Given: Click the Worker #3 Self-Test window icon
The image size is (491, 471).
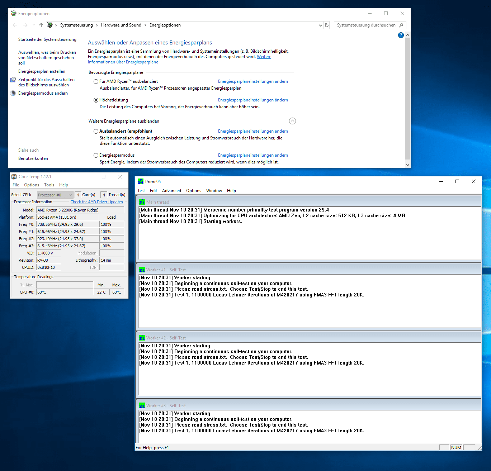Looking at the screenshot, I should point(142,405).
